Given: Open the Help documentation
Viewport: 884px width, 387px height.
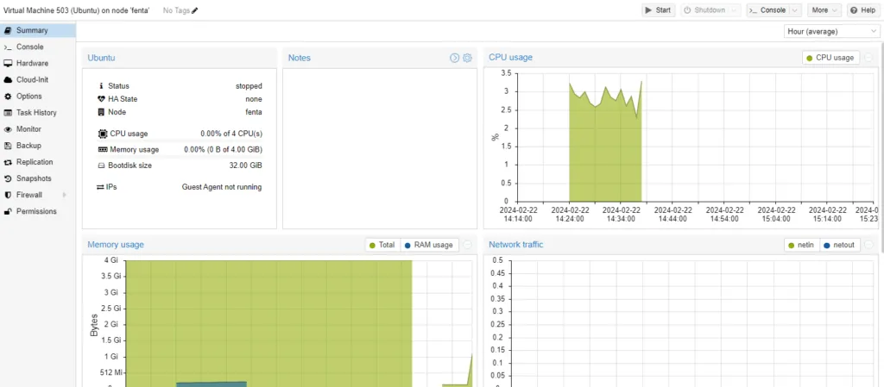Looking at the screenshot, I should (x=863, y=10).
